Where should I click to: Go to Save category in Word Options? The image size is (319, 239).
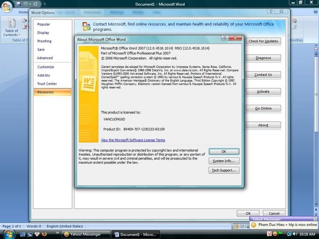pos(41,49)
